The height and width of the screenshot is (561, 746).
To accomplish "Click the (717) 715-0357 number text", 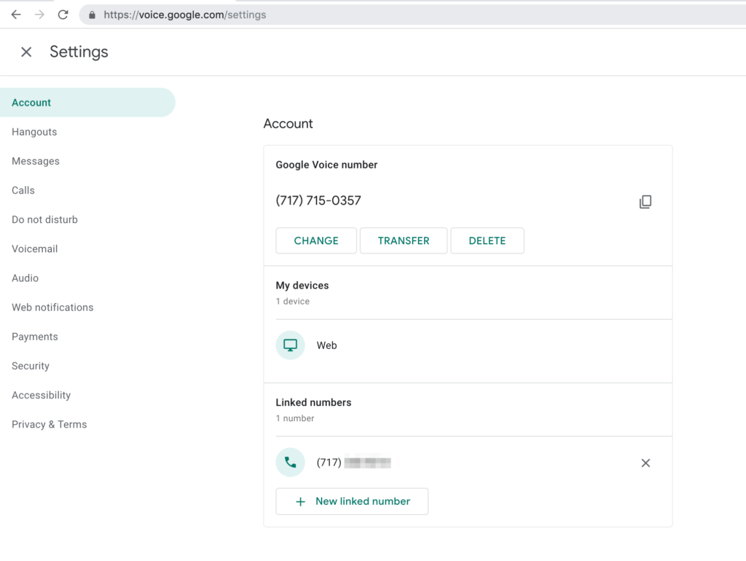I will (x=318, y=201).
